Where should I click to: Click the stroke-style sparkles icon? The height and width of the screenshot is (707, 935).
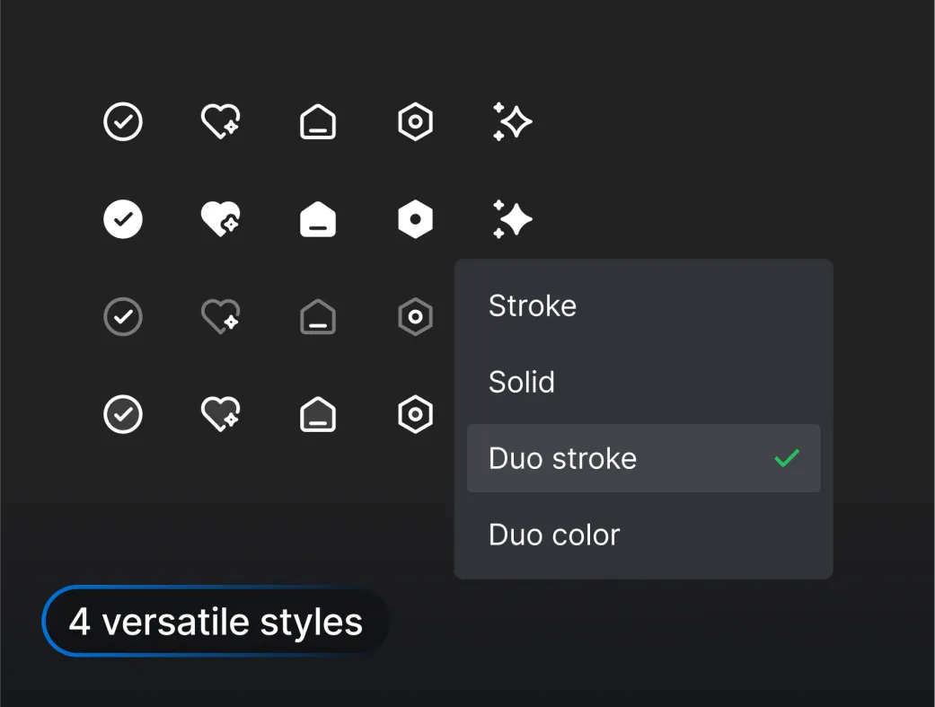click(x=512, y=121)
